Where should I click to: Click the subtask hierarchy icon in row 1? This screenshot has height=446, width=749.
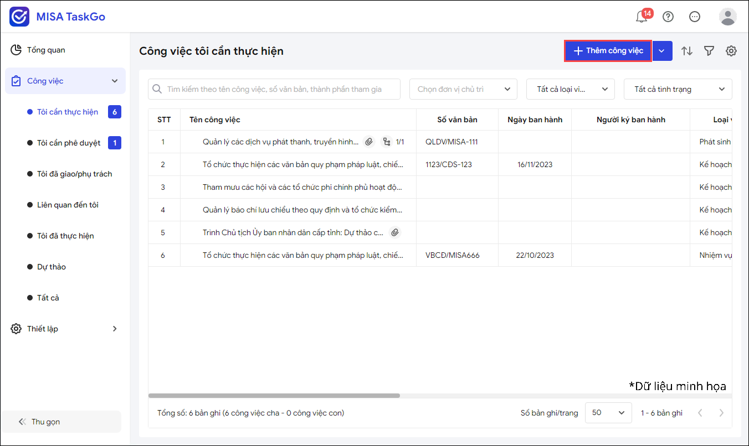point(387,142)
